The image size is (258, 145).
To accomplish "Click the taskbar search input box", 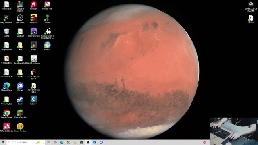I will 26,142.
